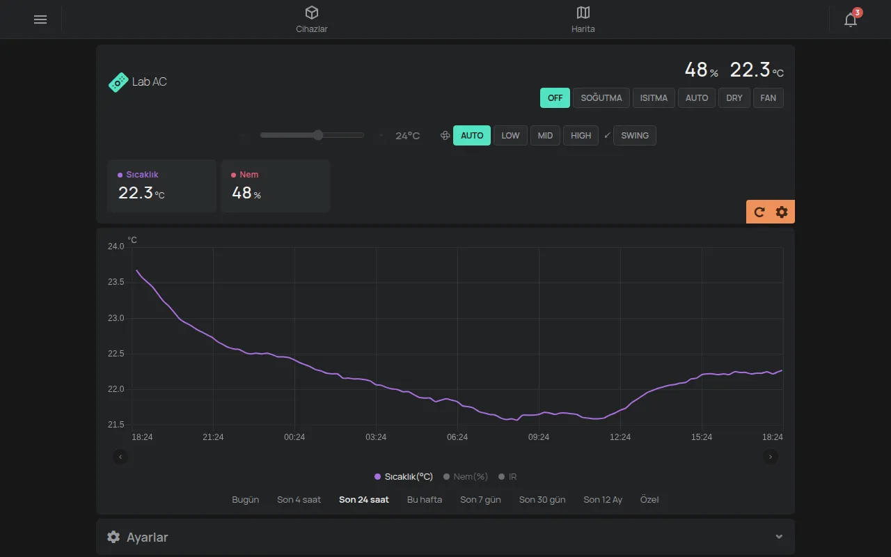891x557 pixels.
Task: Toggle the SWING option
Action: [x=635, y=136]
